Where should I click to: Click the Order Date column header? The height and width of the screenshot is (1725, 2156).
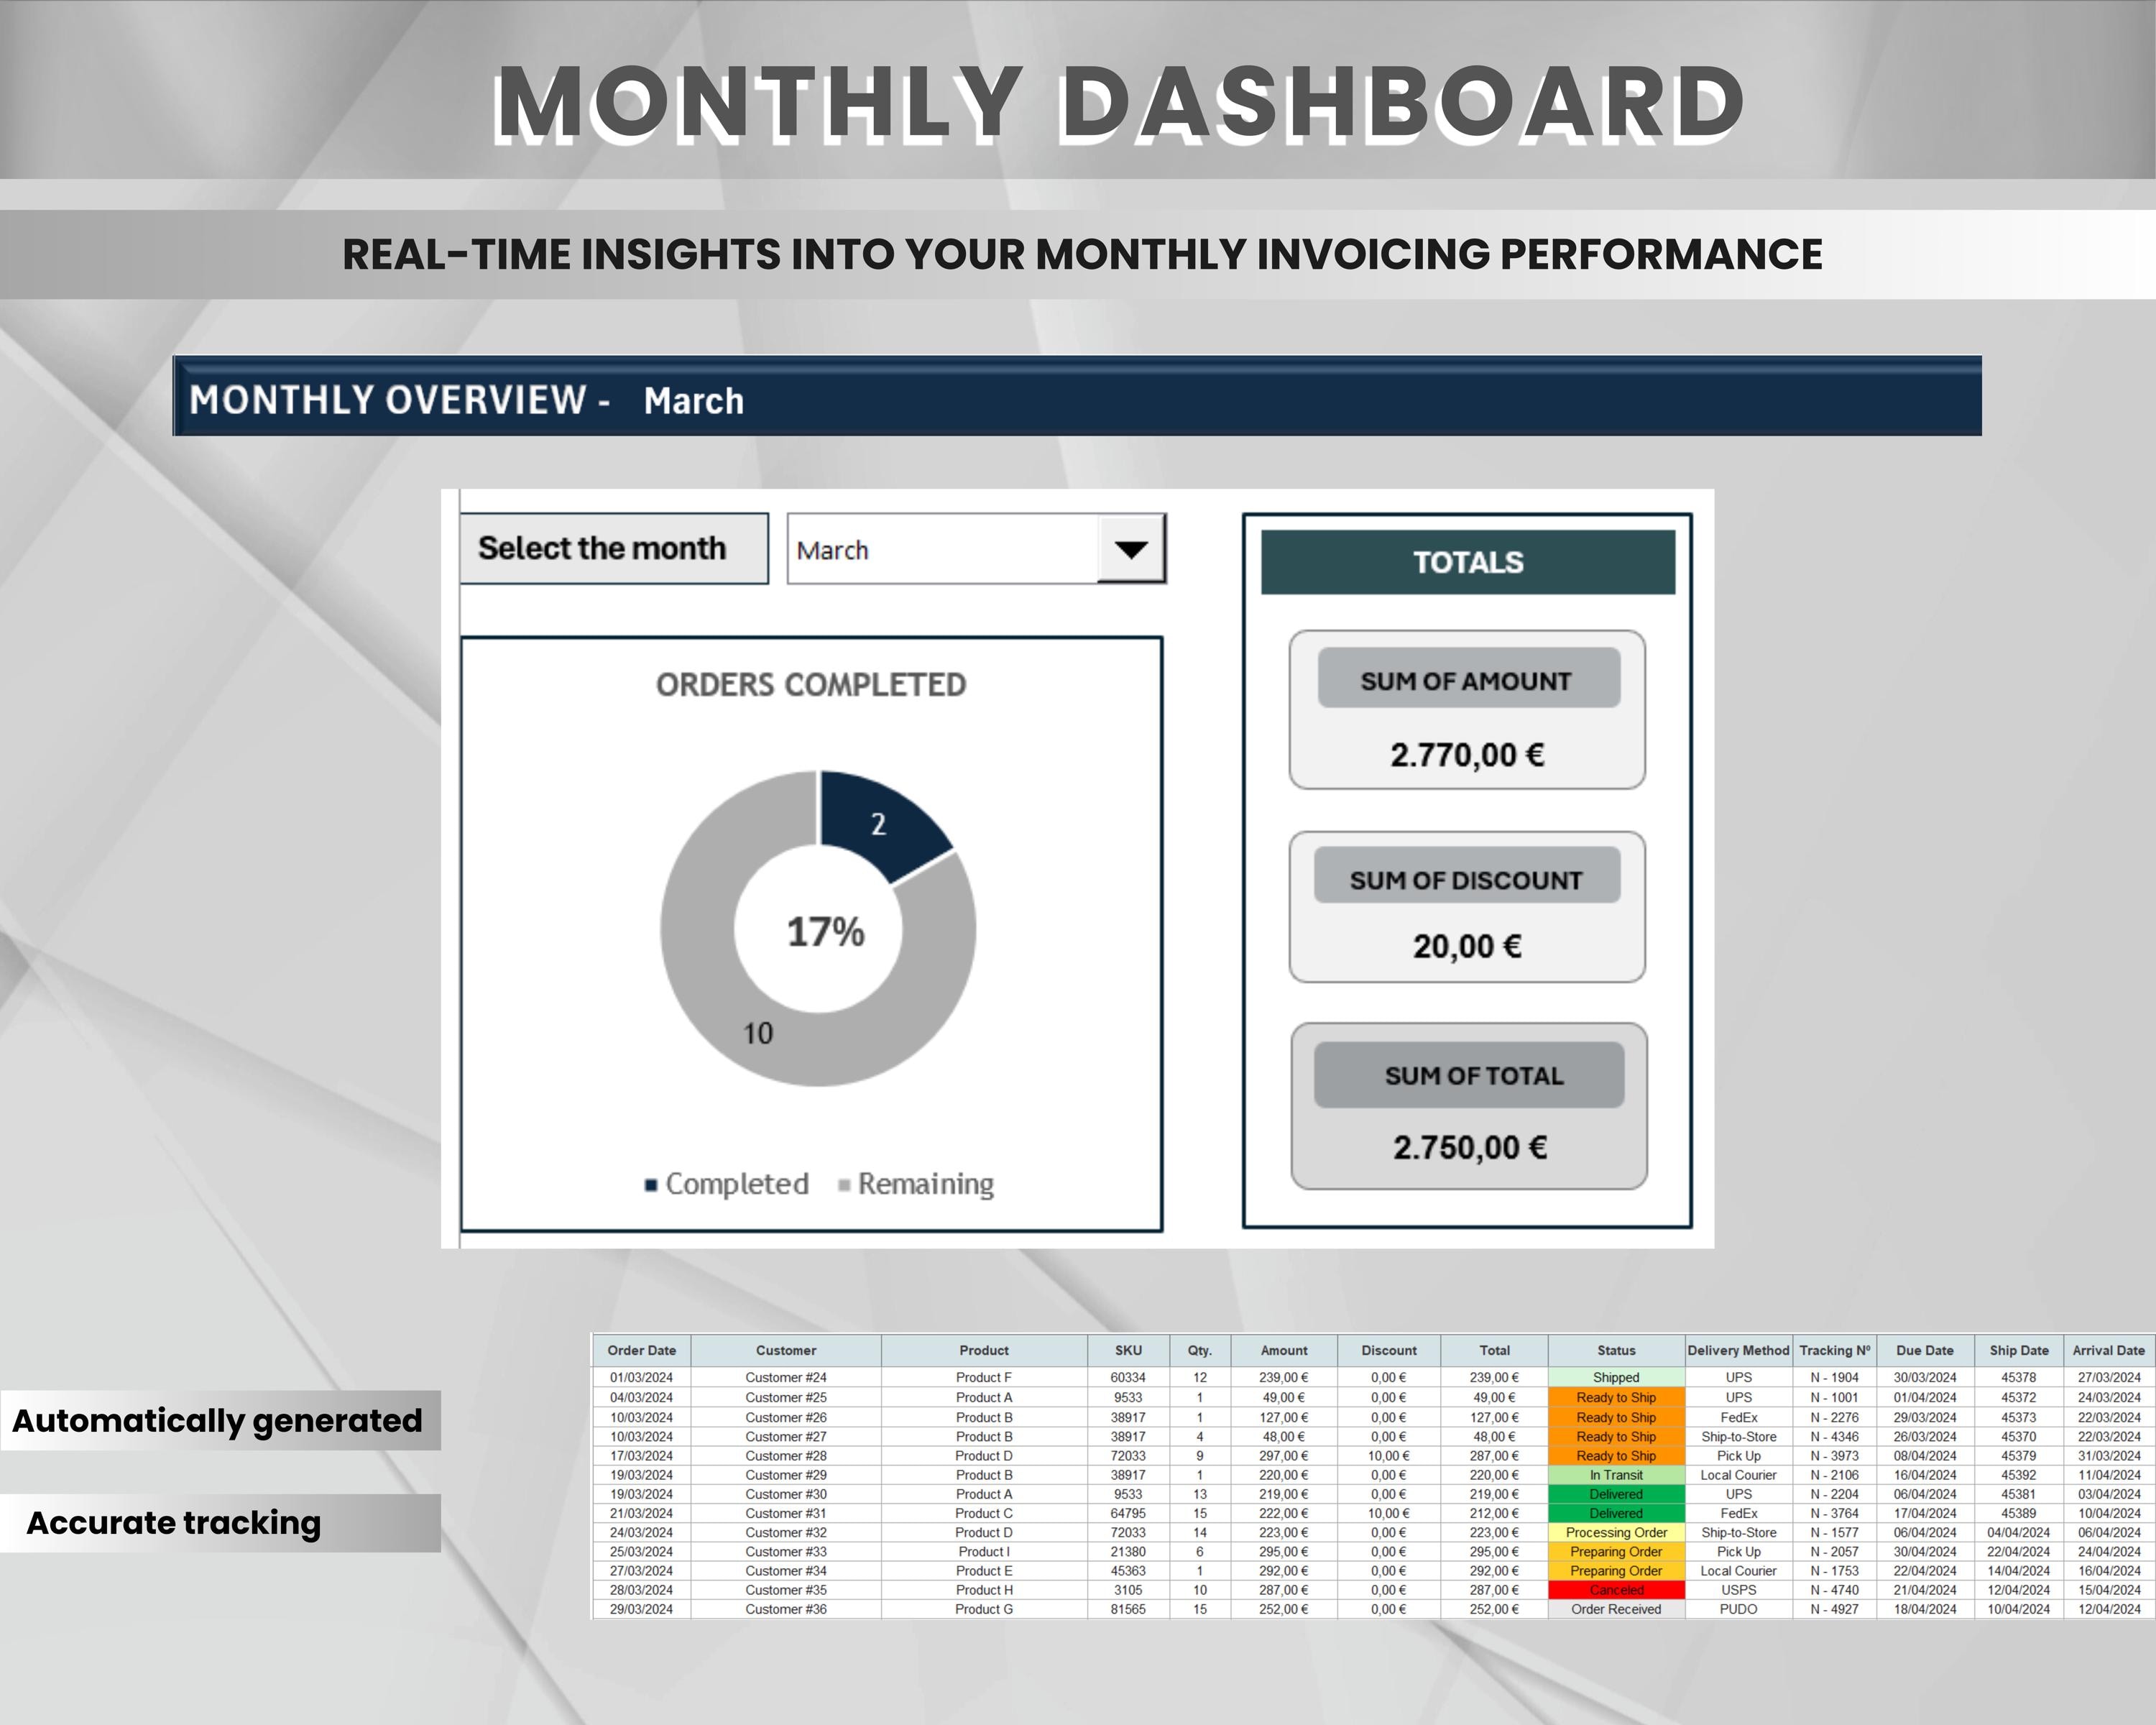[x=642, y=1350]
